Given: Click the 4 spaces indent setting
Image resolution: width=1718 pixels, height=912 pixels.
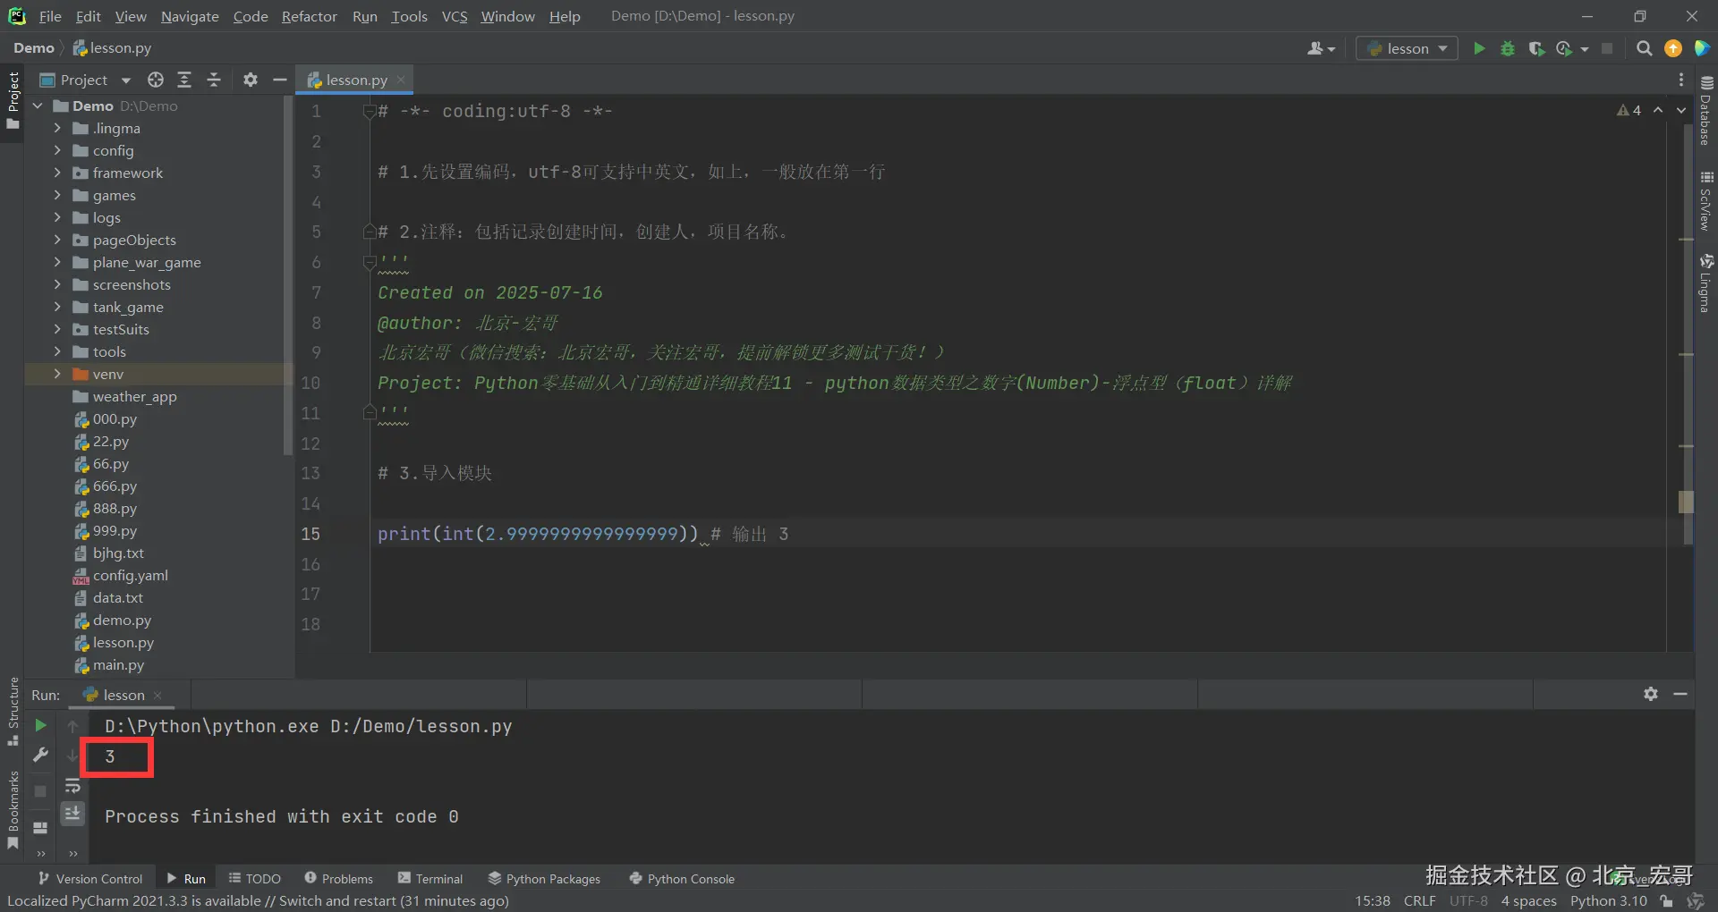Looking at the screenshot, I should [x=1528, y=900].
